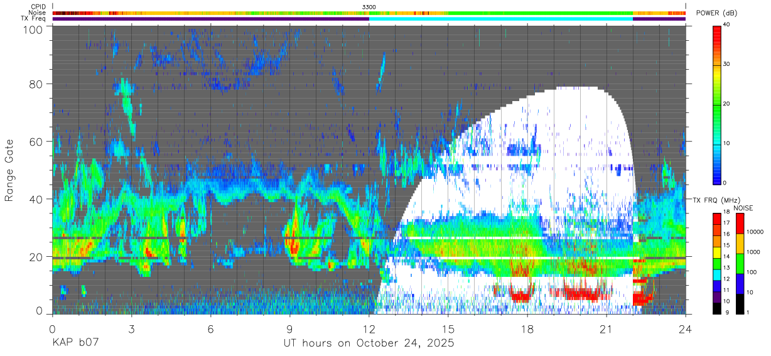Click the y-axis tick label 100
771x356 pixels.
click(33, 30)
